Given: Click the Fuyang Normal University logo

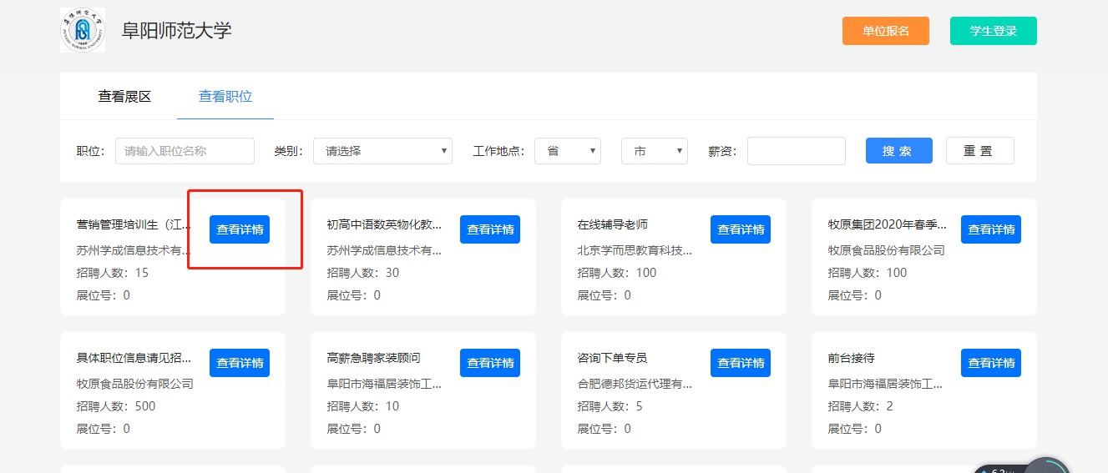Looking at the screenshot, I should [83, 31].
